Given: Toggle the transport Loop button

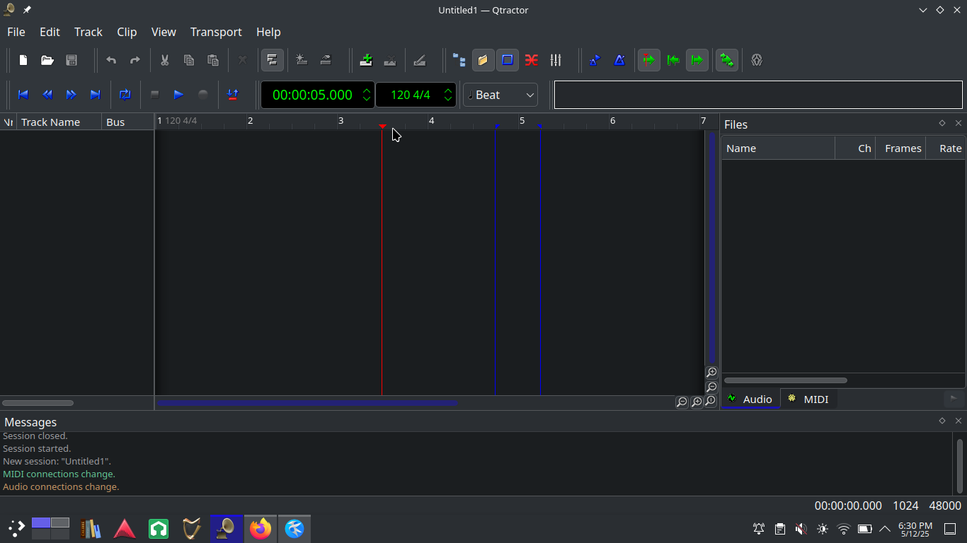Looking at the screenshot, I should (x=125, y=95).
